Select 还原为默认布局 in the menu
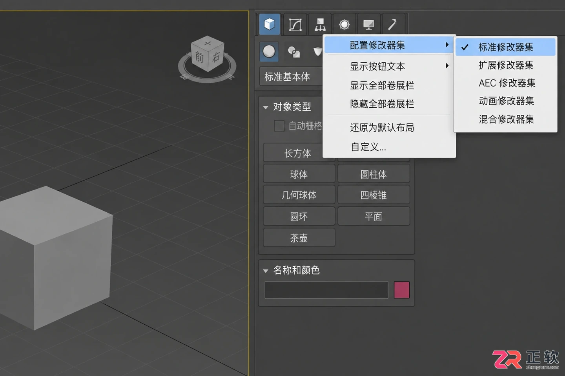This screenshot has width=565, height=376. click(x=390, y=127)
